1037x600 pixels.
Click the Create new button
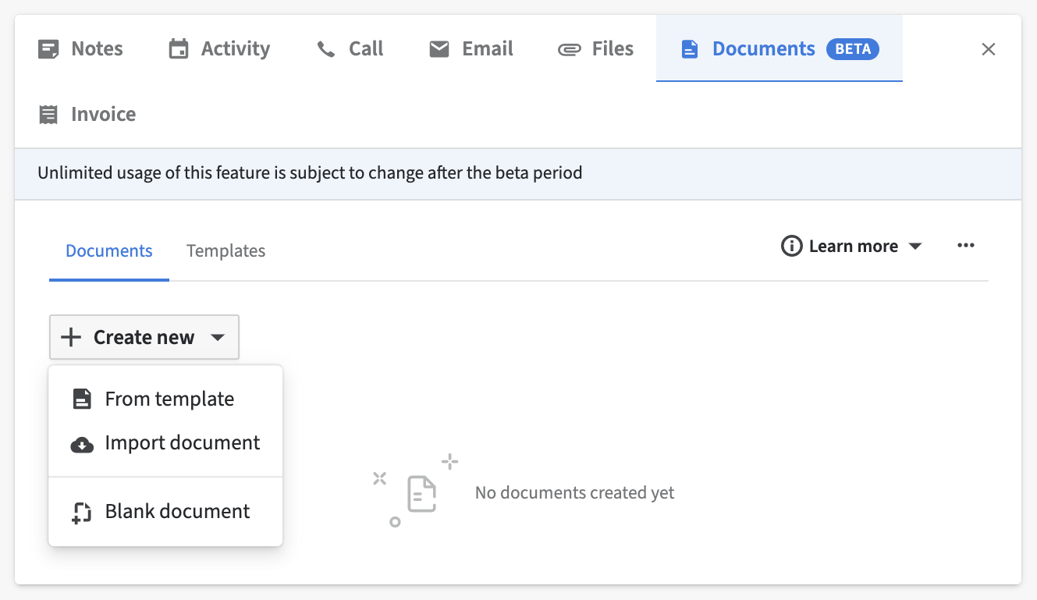133,337
